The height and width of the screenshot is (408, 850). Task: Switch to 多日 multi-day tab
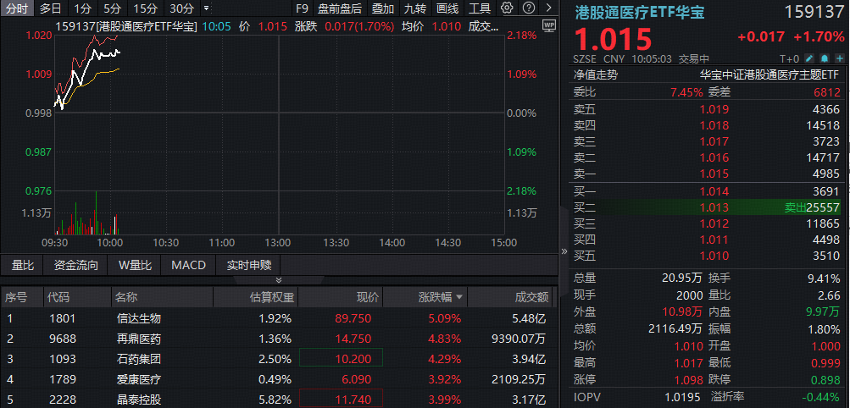(50, 8)
